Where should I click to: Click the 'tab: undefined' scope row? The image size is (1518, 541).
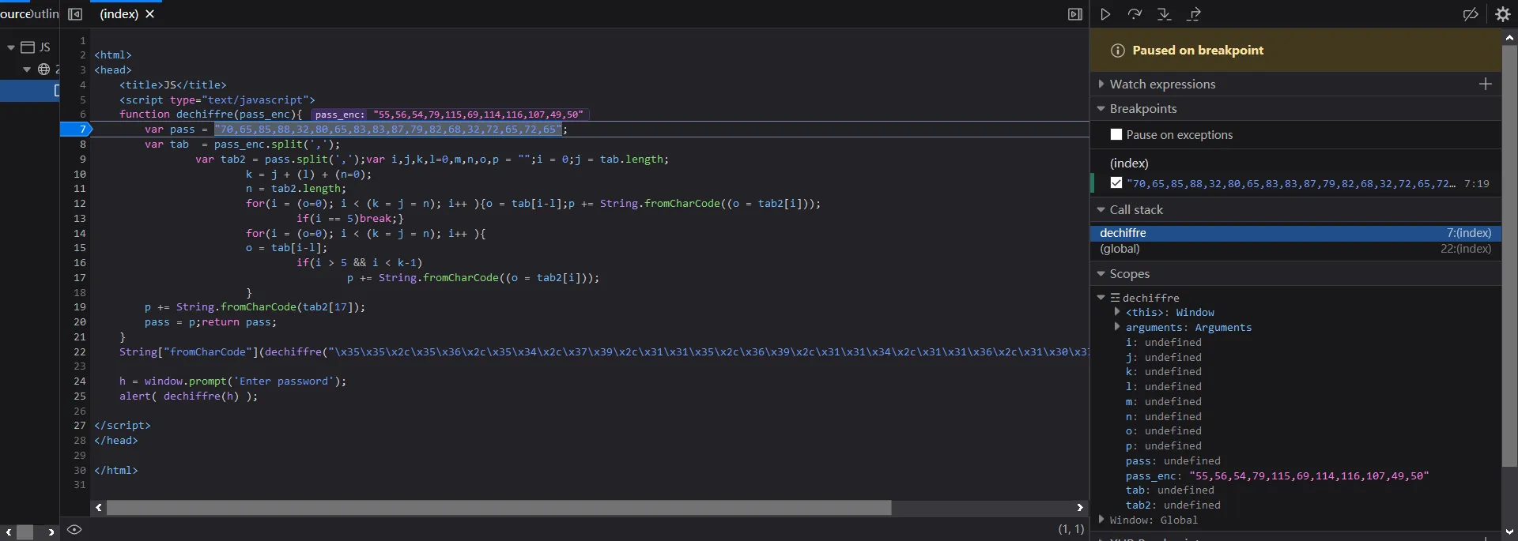[x=1169, y=490]
